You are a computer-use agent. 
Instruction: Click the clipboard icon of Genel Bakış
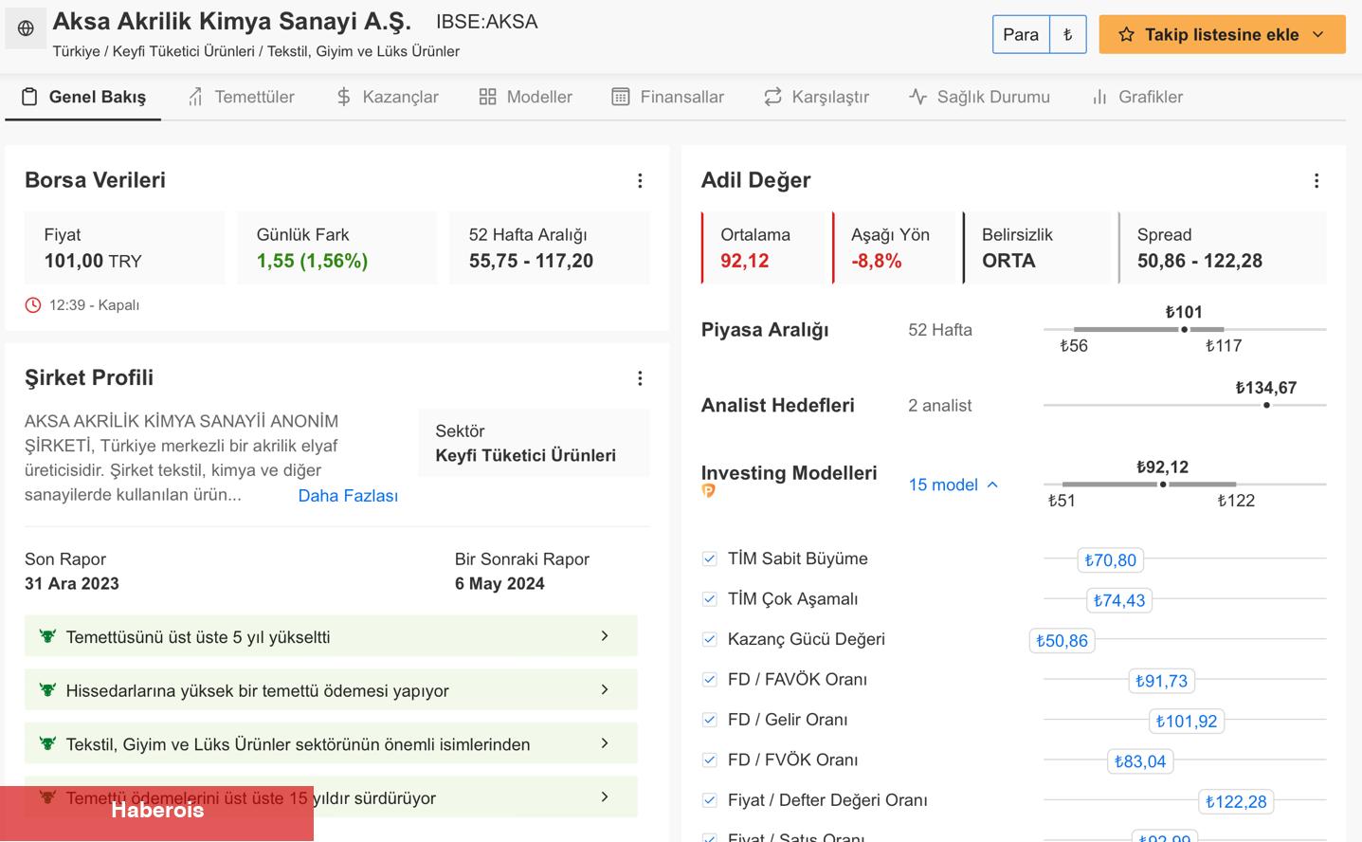point(29,97)
